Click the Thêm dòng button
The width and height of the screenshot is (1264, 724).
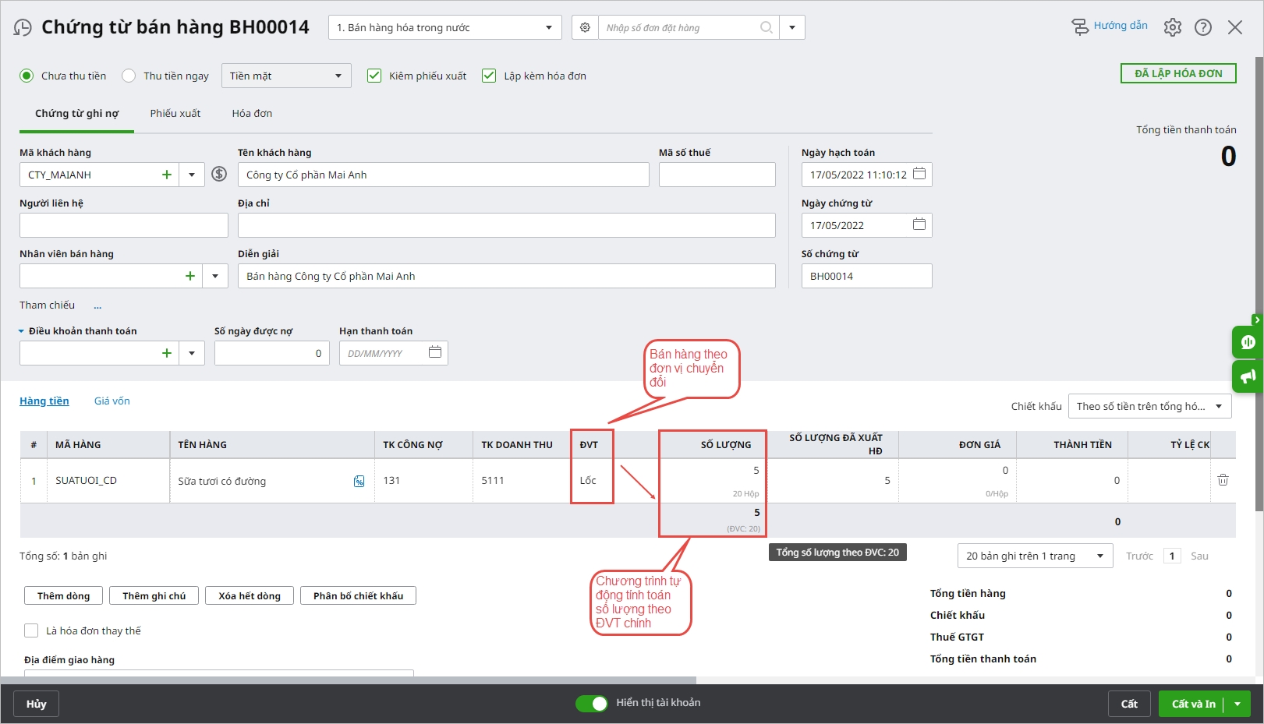point(63,595)
